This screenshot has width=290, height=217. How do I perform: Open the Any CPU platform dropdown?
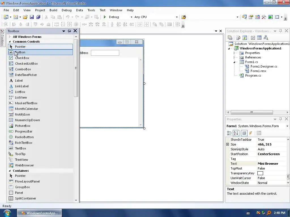click(x=177, y=17)
